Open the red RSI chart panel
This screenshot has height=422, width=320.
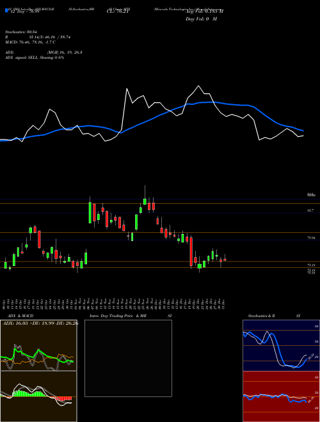(x=281, y=396)
